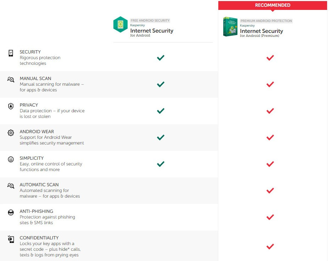Image resolution: width=331 pixels, height=261 pixels.
Task: Click the red Recommended banner
Action: pos(273,5)
